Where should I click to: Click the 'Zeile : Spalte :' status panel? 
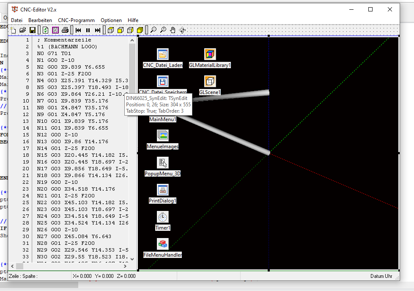(40, 276)
